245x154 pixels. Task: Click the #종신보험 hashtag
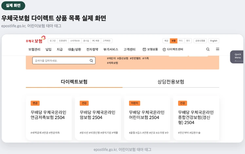(x=122, y=58)
